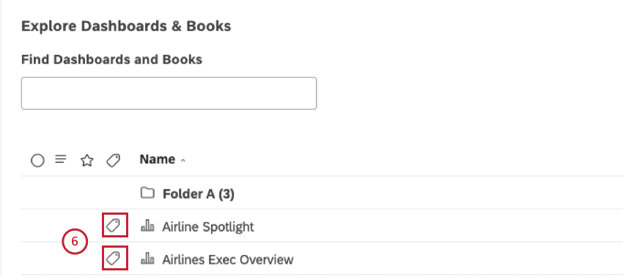Sort by the Name column header
623x277 pixels.
(x=158, y=159)
